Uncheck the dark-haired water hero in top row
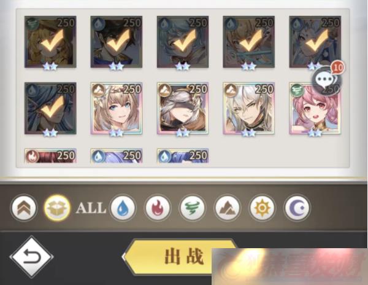 click(117, 42)
